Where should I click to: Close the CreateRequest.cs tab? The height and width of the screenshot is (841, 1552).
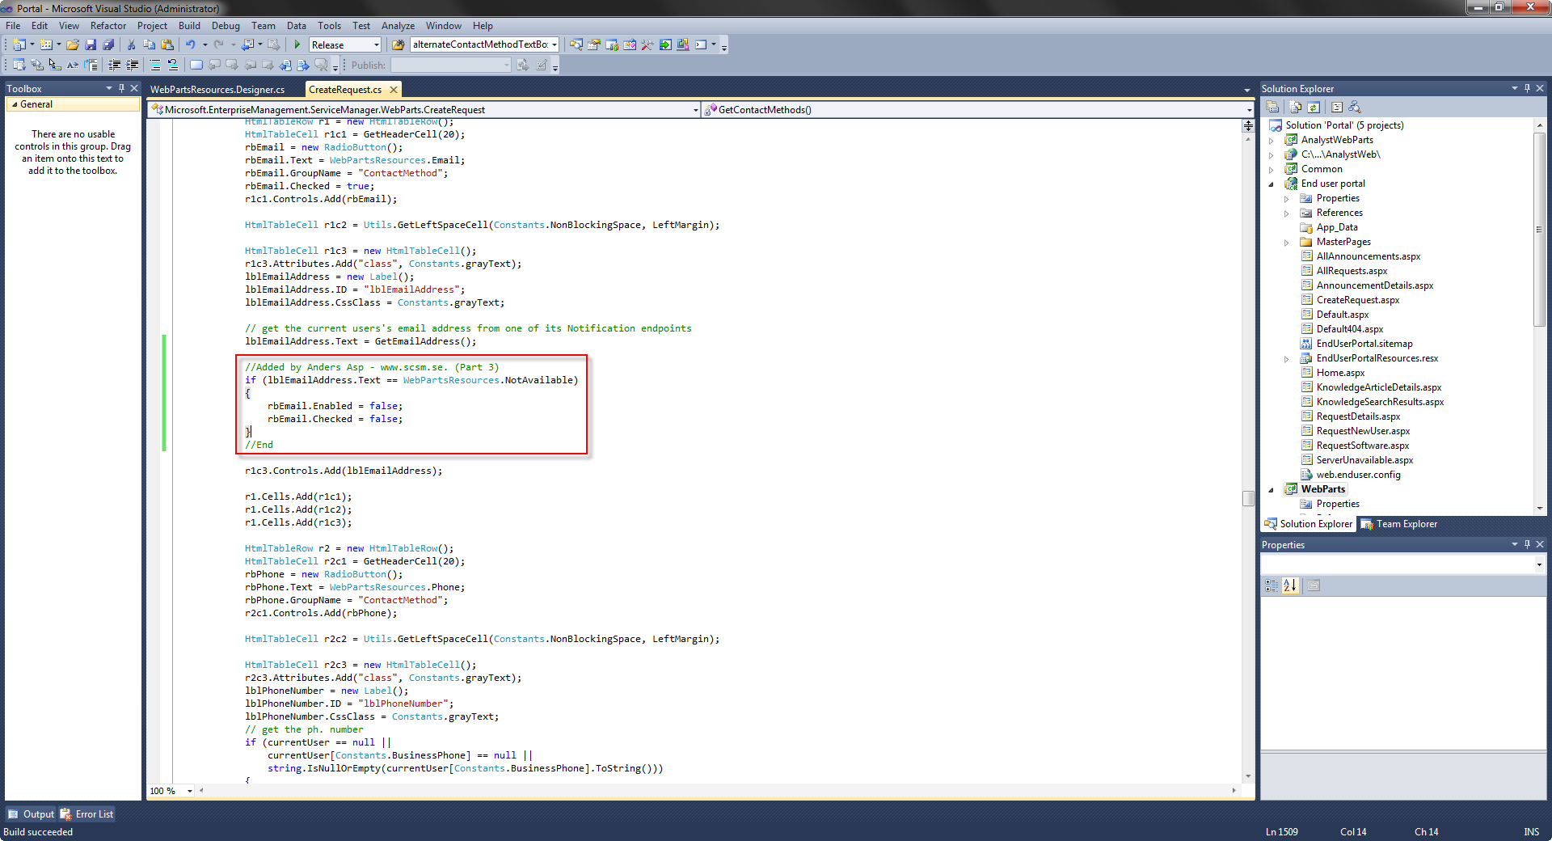point(394,90)
